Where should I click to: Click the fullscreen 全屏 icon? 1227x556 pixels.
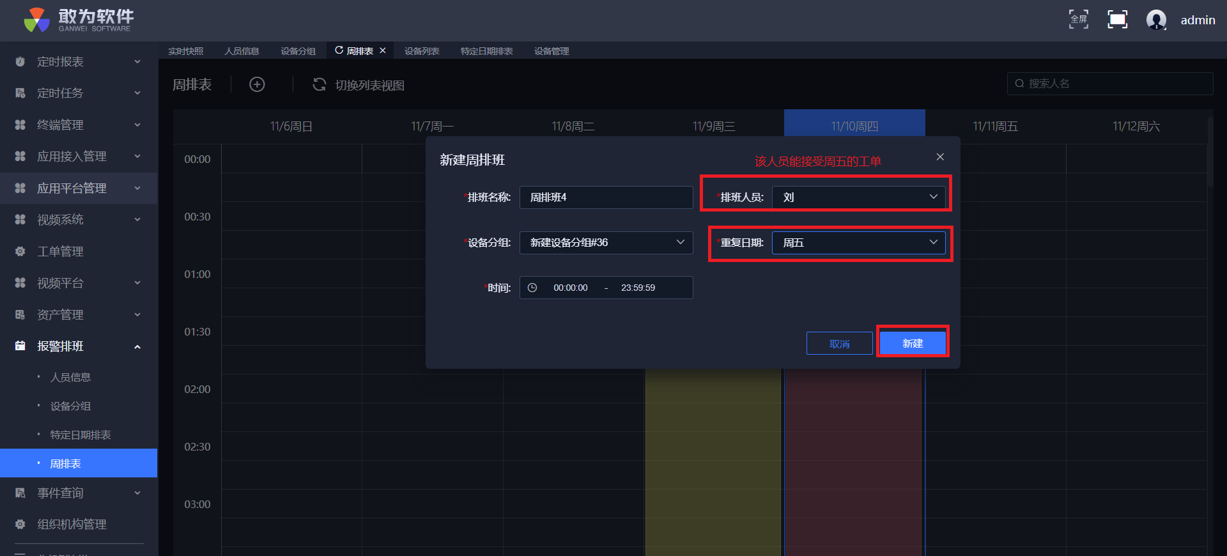pyautogui.click(x=1079, y=19)
